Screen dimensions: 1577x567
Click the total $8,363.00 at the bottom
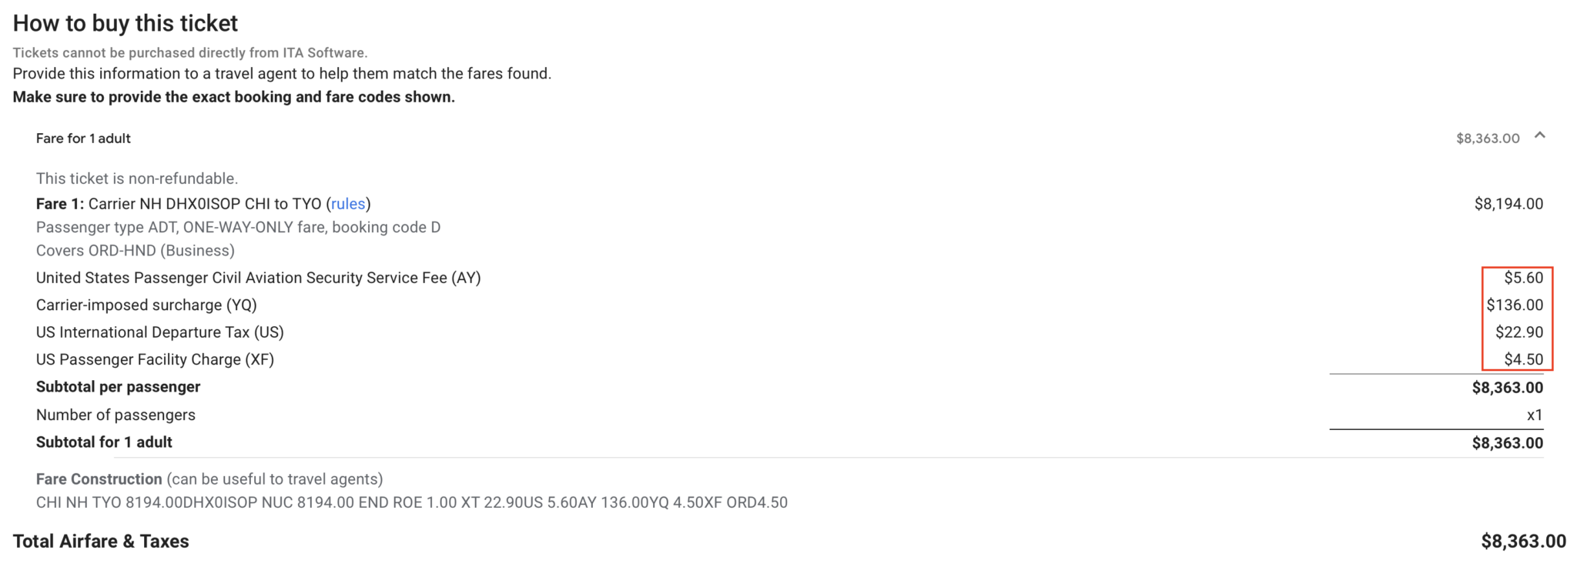[x=1522, y=542]
